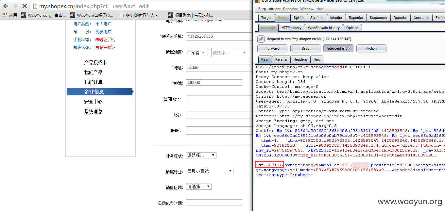Click the browser forward arrow
The width and height of the screenshot is (445, 211).
[15, 6]
